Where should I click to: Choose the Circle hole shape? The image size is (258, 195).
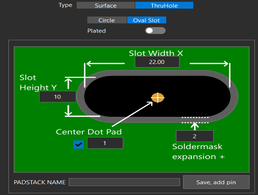[x=107, y=20]
